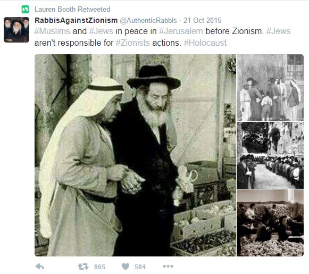Open the #Zionists hashtag
Image resolution: width=309 pixels, height=274 pixels.
tap(132, 43)
